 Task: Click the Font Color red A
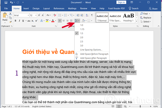(x=53, y=21)
